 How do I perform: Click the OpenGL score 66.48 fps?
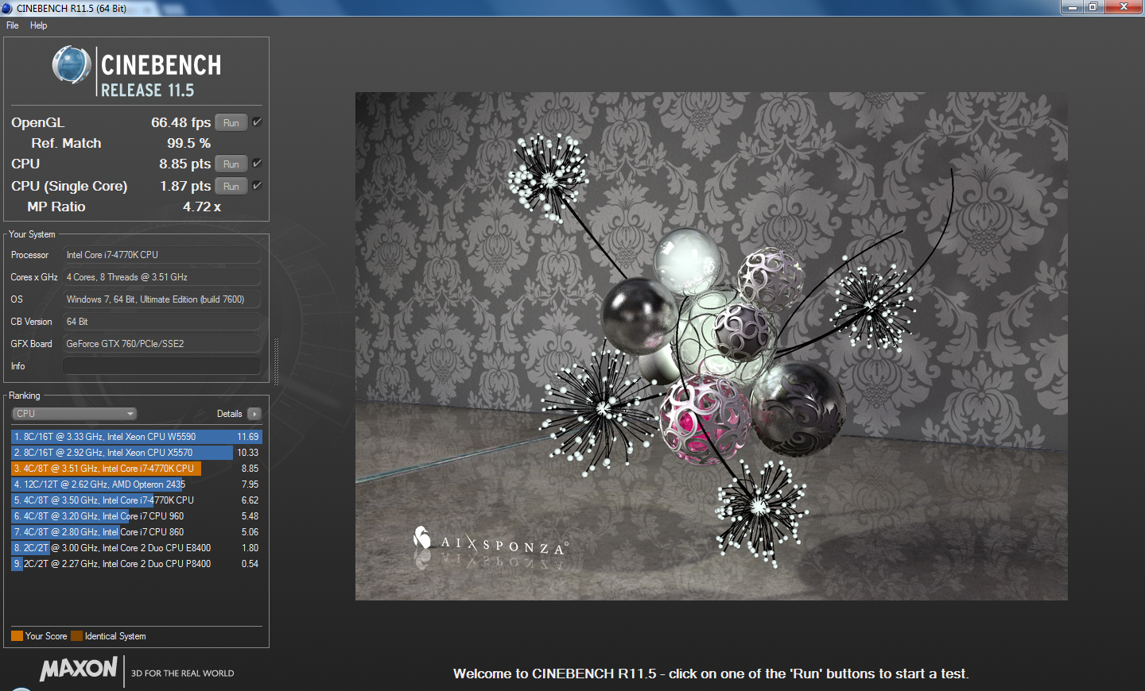tap(180, 122)
